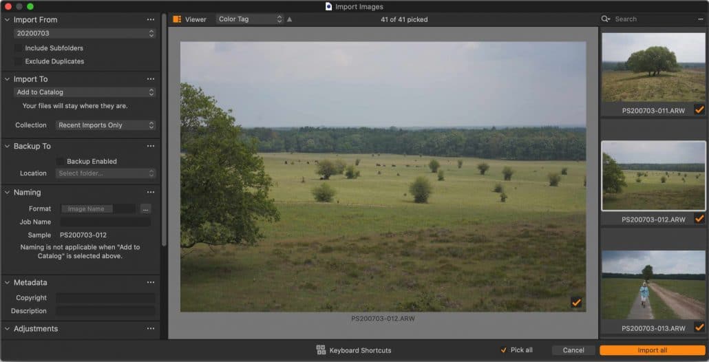Open Collection Recent Imports Only dropdown
Image resolution: width=709 pixels, height=362 pixels.
[x=106, y=125]
